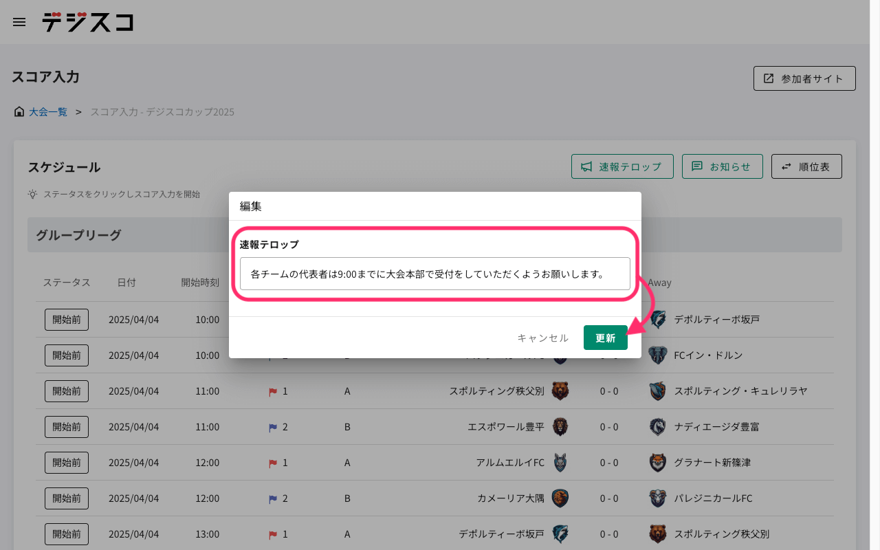880x550 pixels.
Task: Click the お知らせ button
Action: coord(722,166)
